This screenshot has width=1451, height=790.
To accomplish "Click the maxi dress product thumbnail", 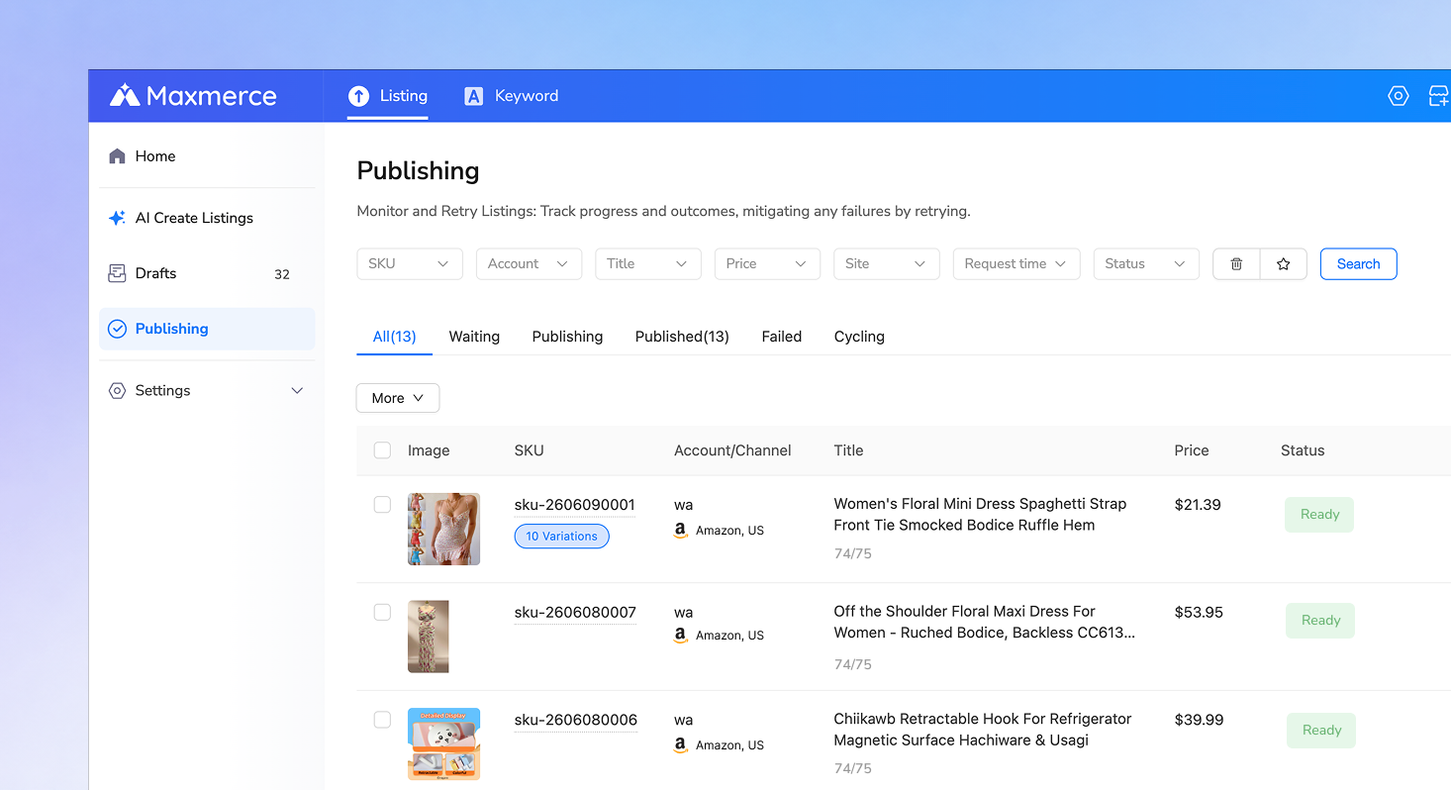I will tap(429, 637).
